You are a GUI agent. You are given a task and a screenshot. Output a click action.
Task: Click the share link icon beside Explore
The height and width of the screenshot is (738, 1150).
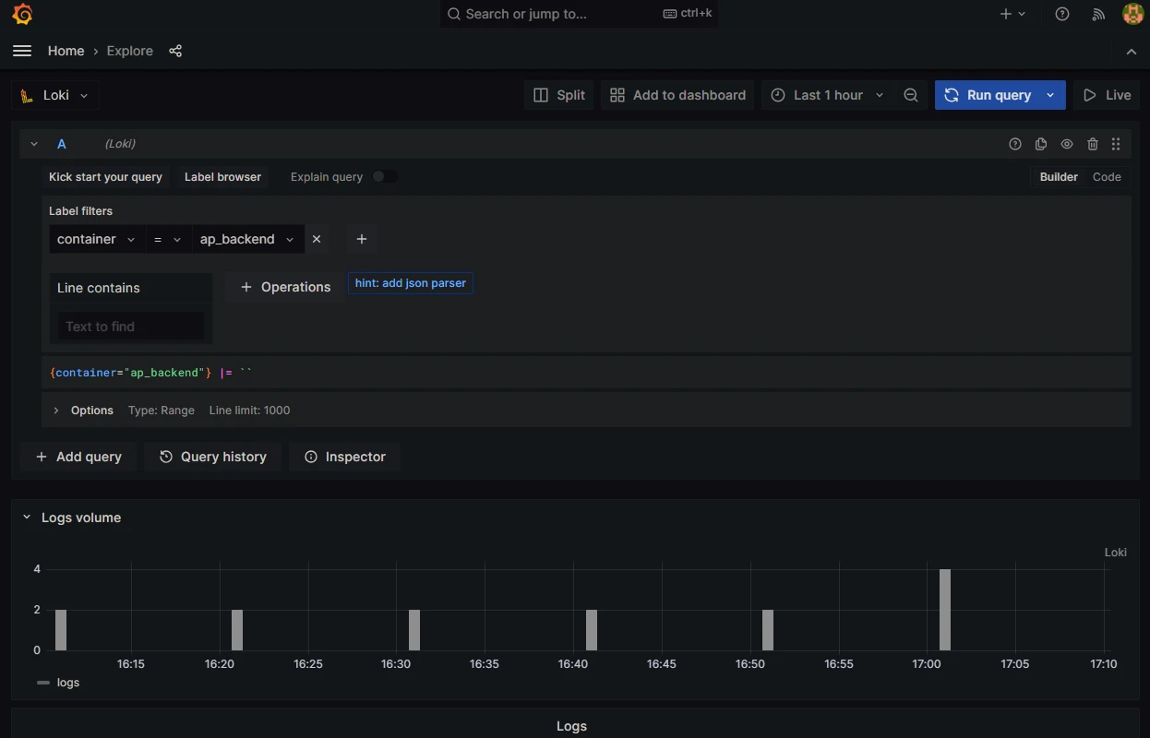point(175,51)
